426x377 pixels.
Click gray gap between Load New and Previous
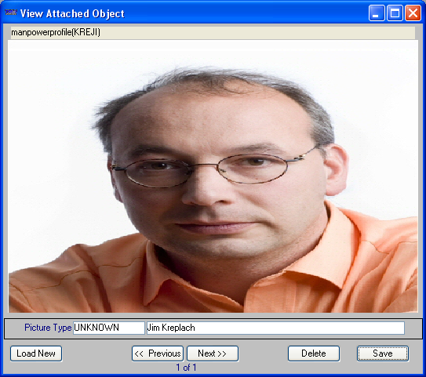96,353
